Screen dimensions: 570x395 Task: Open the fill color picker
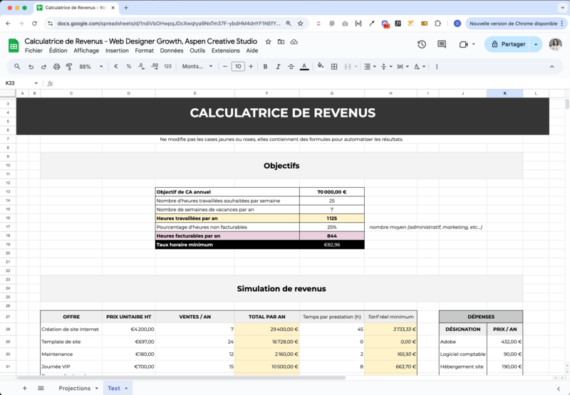click(x=320, y=66)
